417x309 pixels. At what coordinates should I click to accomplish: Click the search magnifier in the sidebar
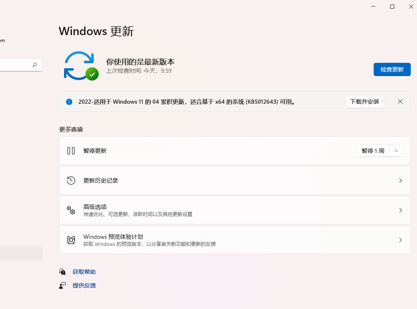pos(35,64)
